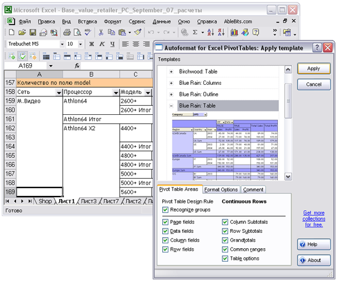Open the Вставка menu

click(x=87, y=22)
